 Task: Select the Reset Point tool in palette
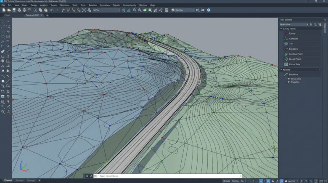click(x=302, y=59)
